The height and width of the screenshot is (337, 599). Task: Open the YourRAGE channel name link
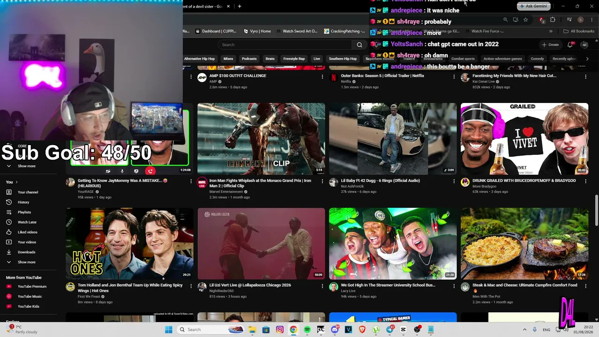click(86, 192)
